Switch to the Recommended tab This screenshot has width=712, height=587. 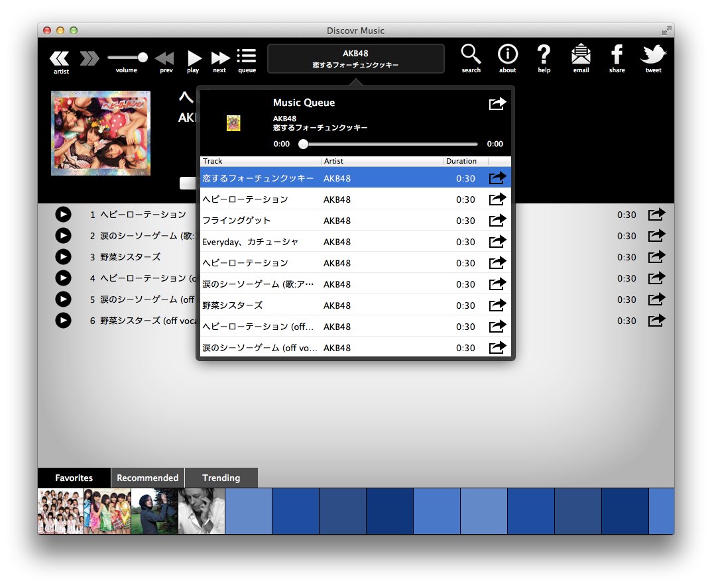pos(148,478)
